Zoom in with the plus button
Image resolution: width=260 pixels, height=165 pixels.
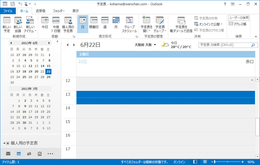(x=242, y=162)
